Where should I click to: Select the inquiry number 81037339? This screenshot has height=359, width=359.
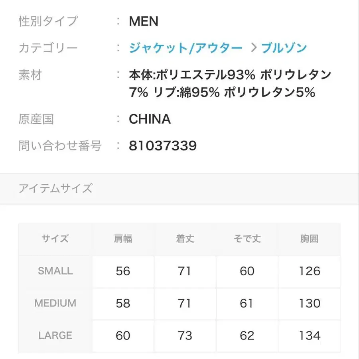(162, 146)
